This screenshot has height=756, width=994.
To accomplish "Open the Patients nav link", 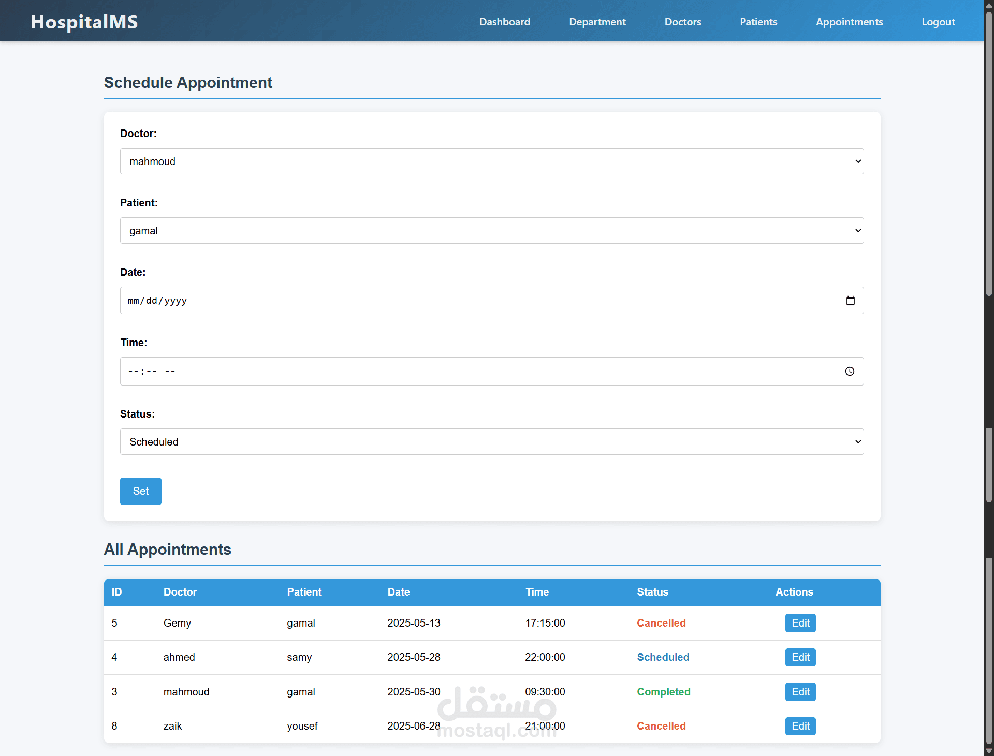I will coord(758,22).
